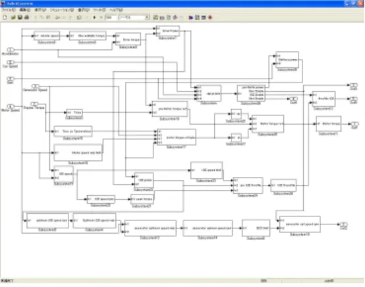Click the Model Explorer toolbar icon

click(x=197, y=18)
